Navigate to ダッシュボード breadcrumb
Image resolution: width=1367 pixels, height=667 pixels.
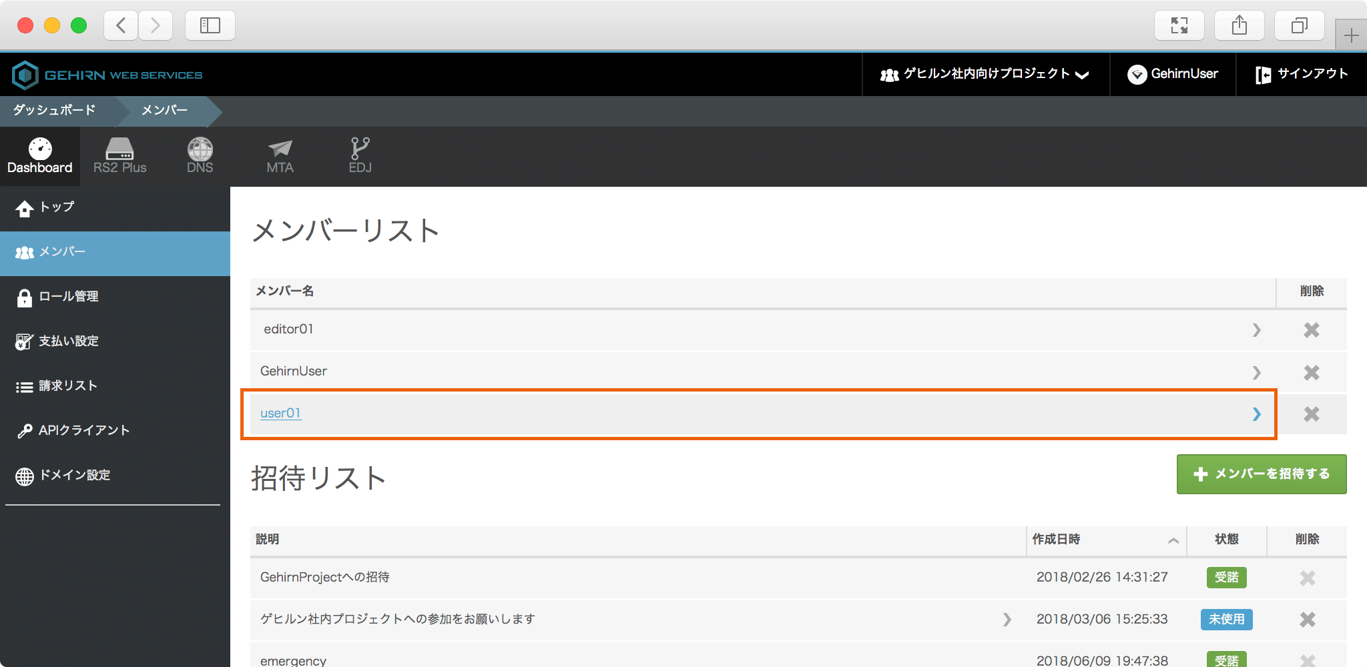tap(55, 110)
